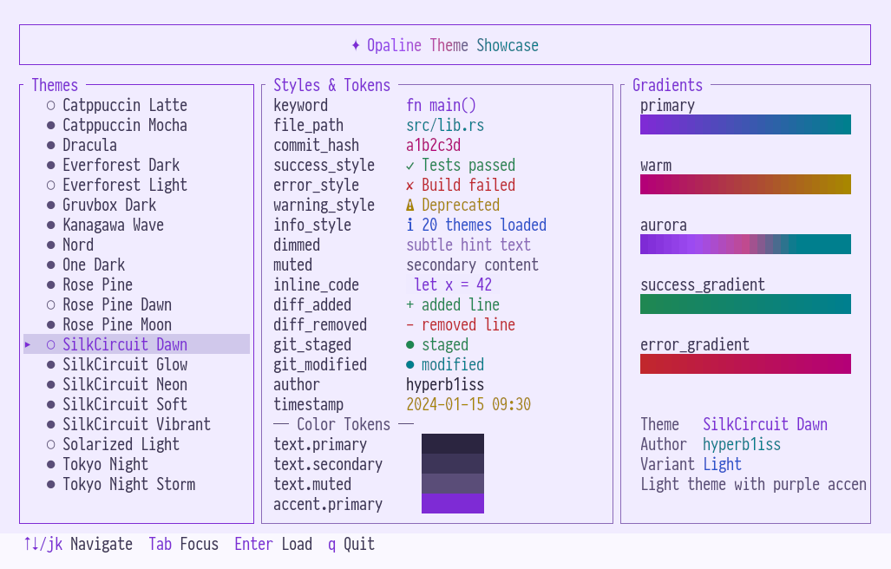Click the error_gradient bar

745,364
